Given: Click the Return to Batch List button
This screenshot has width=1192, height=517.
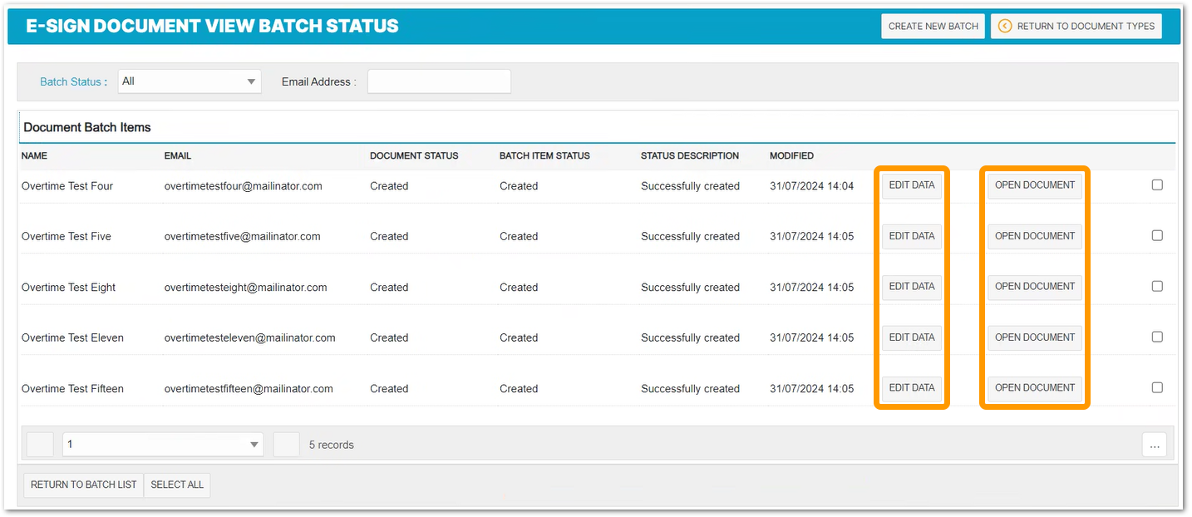Looking at the screenshot, I should [x=83, y=485].
